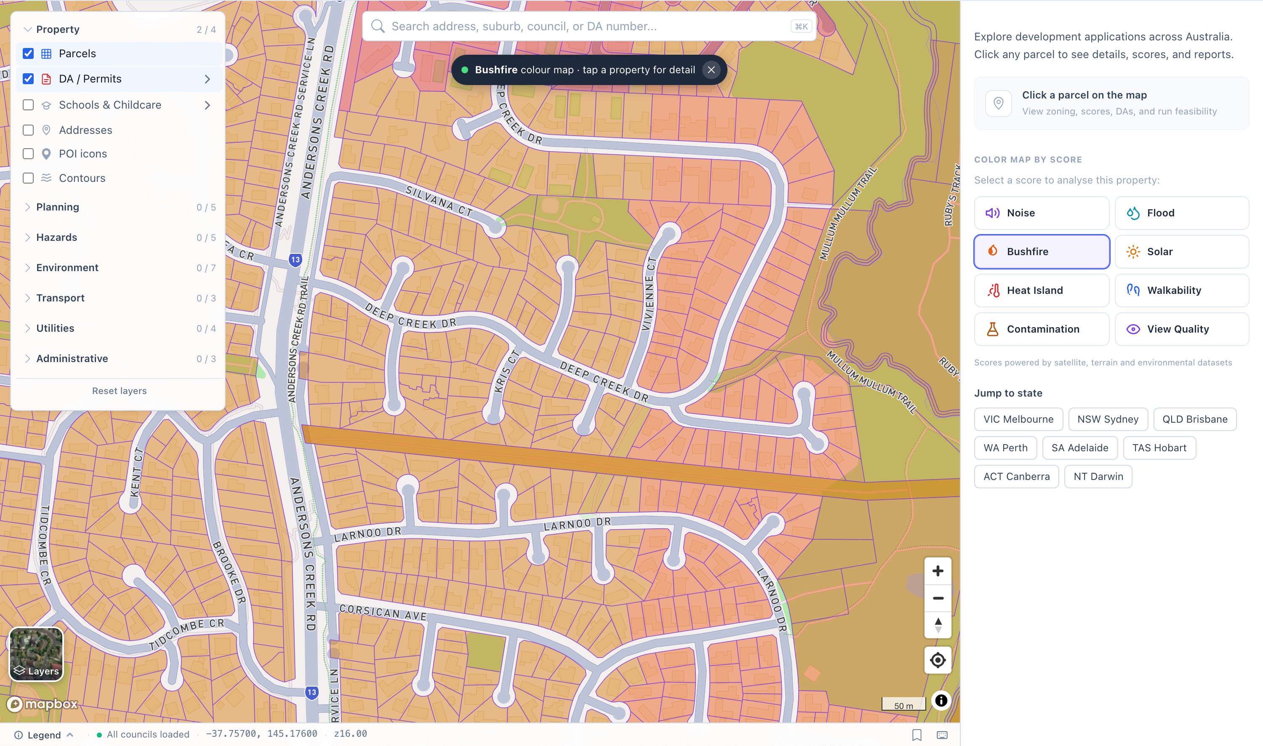Enable the Schools & Childcare checkbox

(x=28, y=105)
